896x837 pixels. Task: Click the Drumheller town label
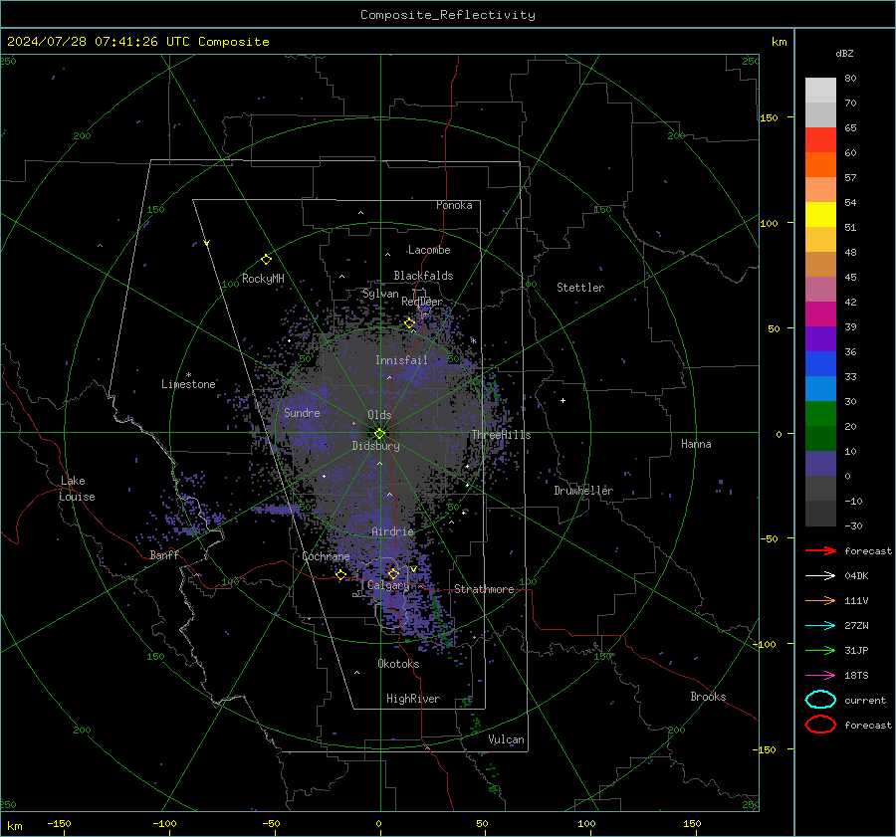tap(583, 491)
